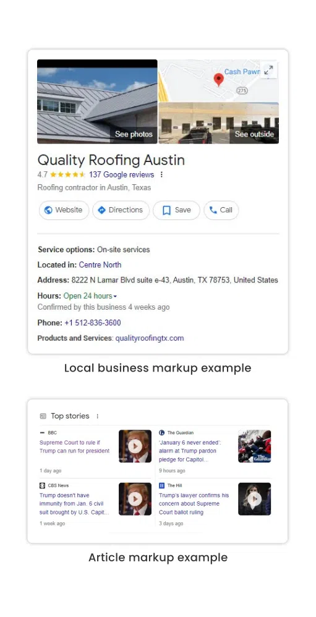This screenshot has width=316, height=617.
Task: Play the CBS News story video thumbnail
Action: (135, 499)
